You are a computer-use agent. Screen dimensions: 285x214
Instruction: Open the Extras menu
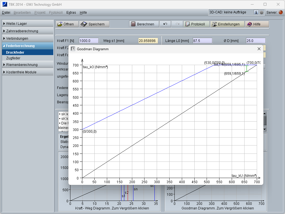pyautogui.click(x=71, y=13)
